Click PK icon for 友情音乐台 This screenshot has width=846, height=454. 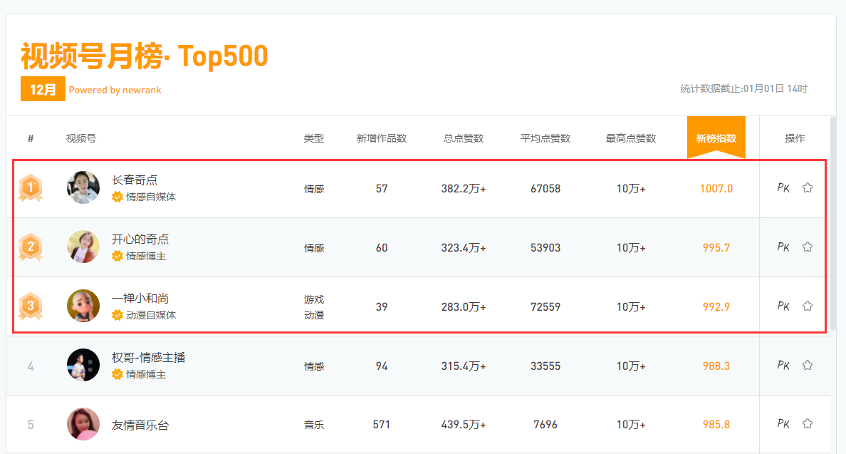click(783, 424)
